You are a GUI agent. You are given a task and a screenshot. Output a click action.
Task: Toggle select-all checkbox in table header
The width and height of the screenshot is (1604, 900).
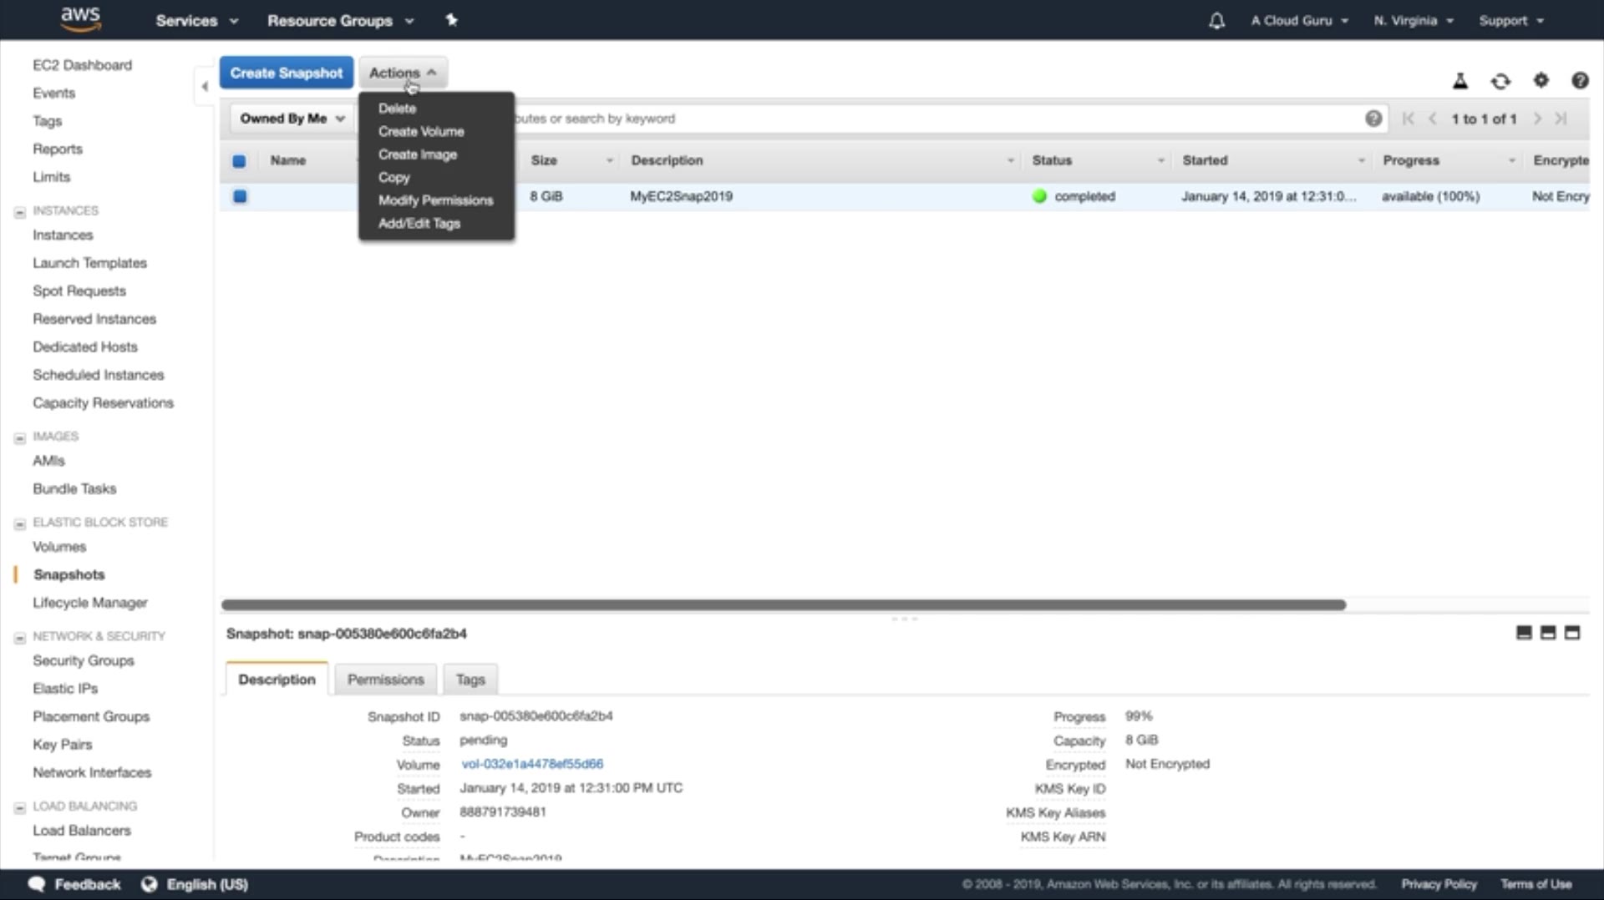point(239,161)
